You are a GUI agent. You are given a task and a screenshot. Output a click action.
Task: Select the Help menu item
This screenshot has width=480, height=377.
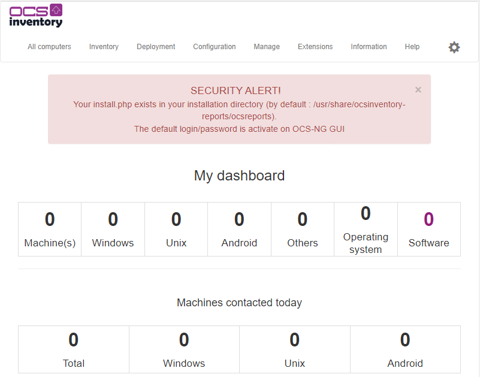coord(412,47)
